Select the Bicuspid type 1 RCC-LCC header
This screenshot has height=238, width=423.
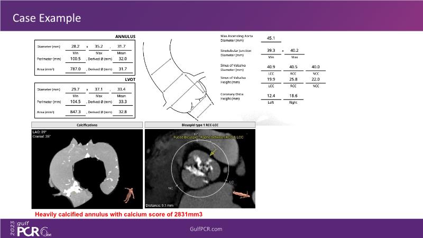pos(199,125)
